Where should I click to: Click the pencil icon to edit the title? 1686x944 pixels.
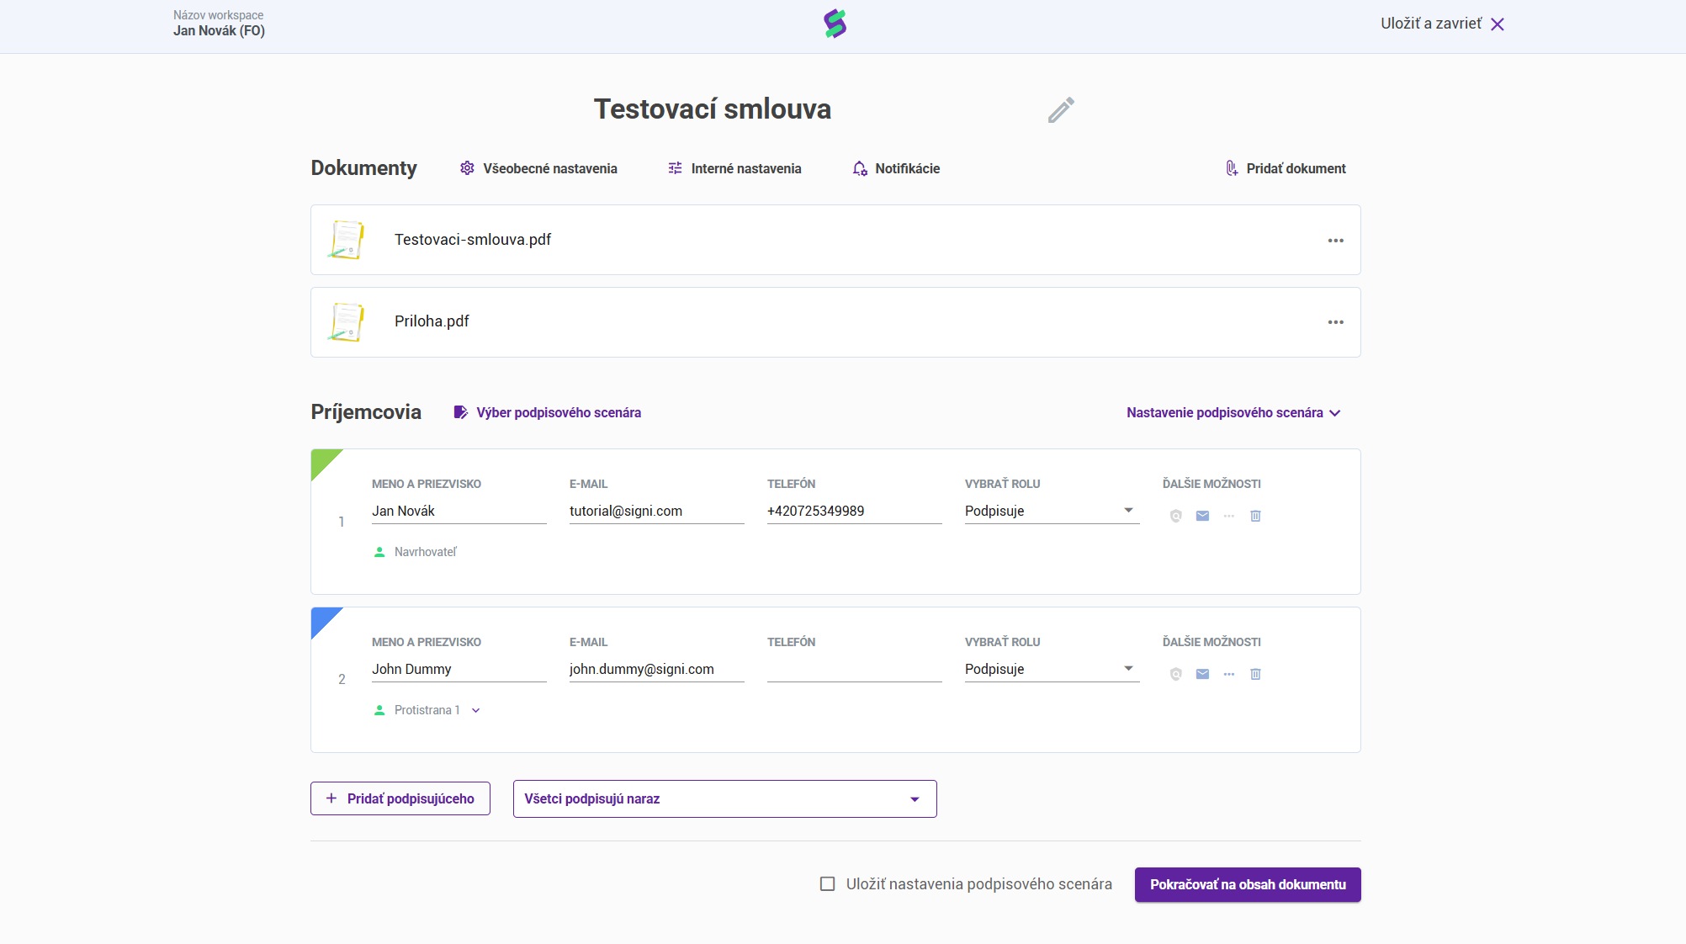[1061, 110]
